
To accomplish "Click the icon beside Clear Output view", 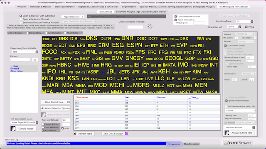I will [x=68, y=102].
